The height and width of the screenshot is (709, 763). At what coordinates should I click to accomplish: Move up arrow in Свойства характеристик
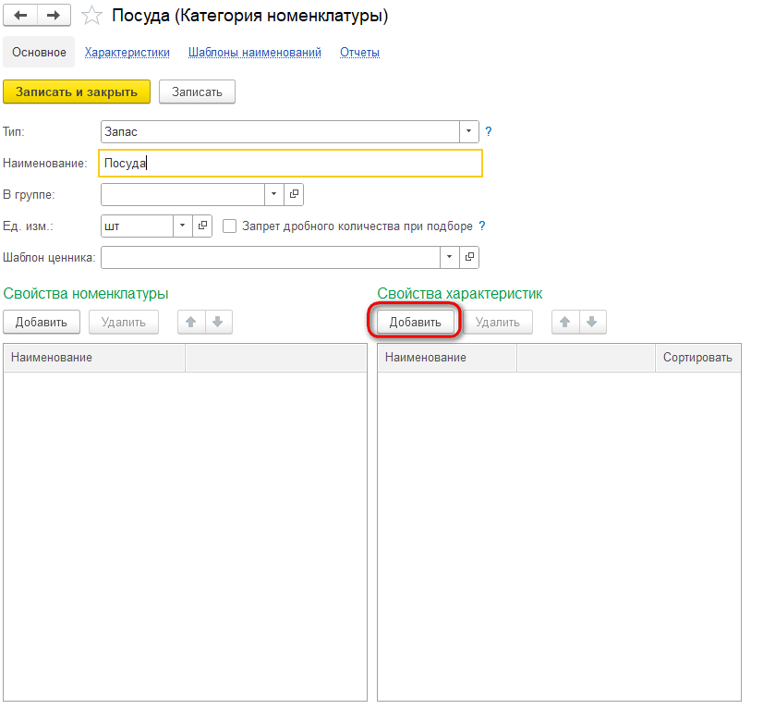pyautogui.click(x=565, y=322)
